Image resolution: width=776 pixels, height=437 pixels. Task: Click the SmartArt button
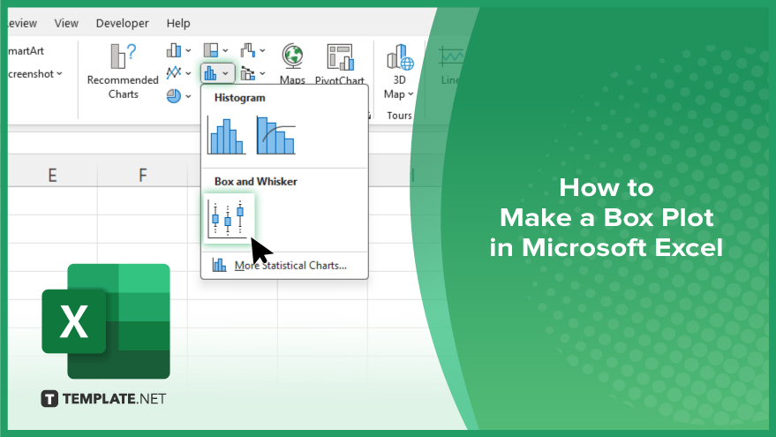(26, 51)
